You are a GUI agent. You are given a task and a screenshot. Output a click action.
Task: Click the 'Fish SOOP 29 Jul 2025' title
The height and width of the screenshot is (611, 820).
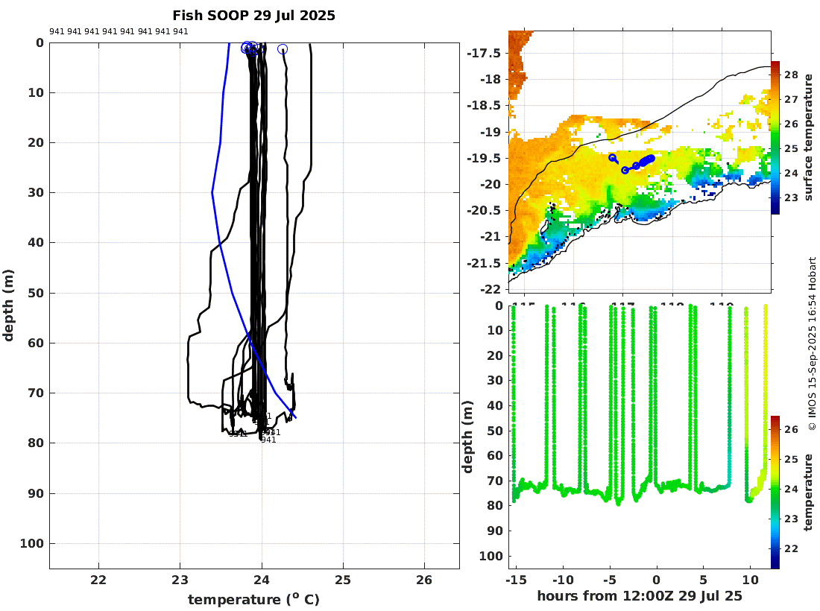[x=253, y=16]
